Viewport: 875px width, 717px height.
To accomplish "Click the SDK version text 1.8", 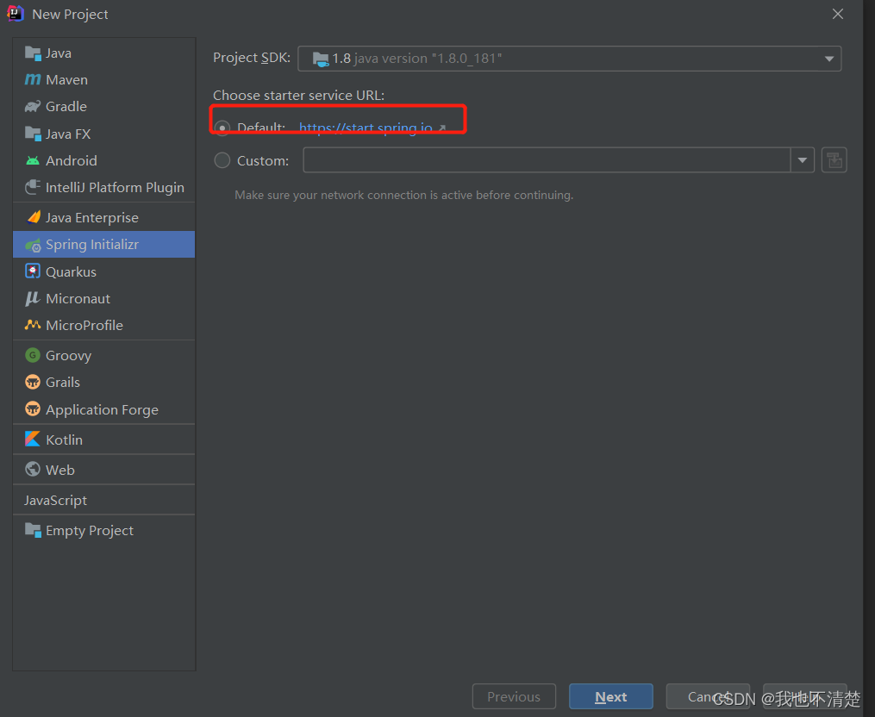I will click(x=341, y=59).
